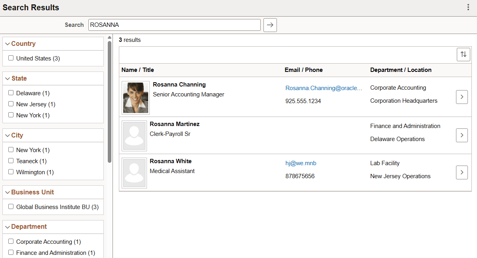
Task: Open details for Rosanna Martinez
Action: 462,135
